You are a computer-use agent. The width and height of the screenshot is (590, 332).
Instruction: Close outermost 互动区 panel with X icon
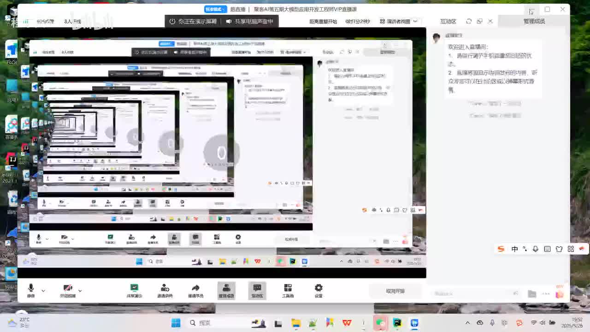coord(490,21)
